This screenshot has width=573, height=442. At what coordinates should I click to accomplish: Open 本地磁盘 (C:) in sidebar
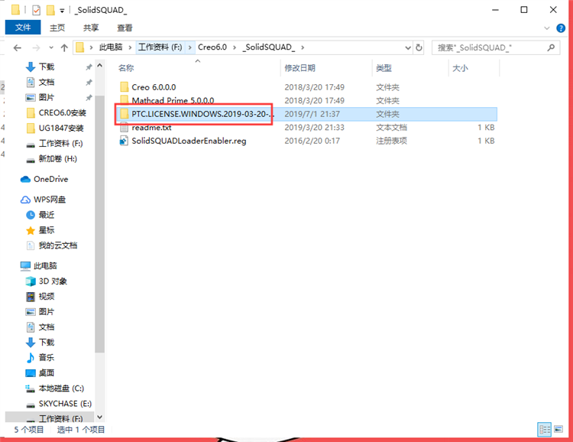pos(61,388)
